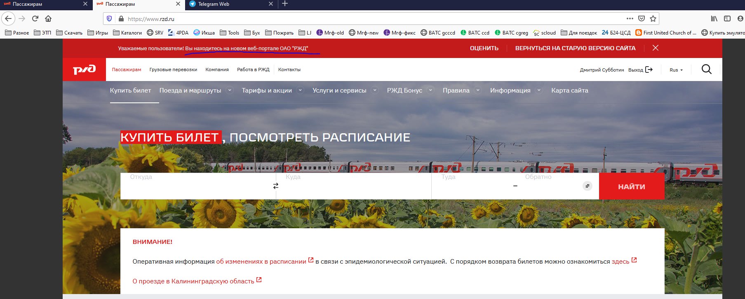Open the Разное bookmarks folder
The width and height of the screenshot is (745, 299).
17,32
